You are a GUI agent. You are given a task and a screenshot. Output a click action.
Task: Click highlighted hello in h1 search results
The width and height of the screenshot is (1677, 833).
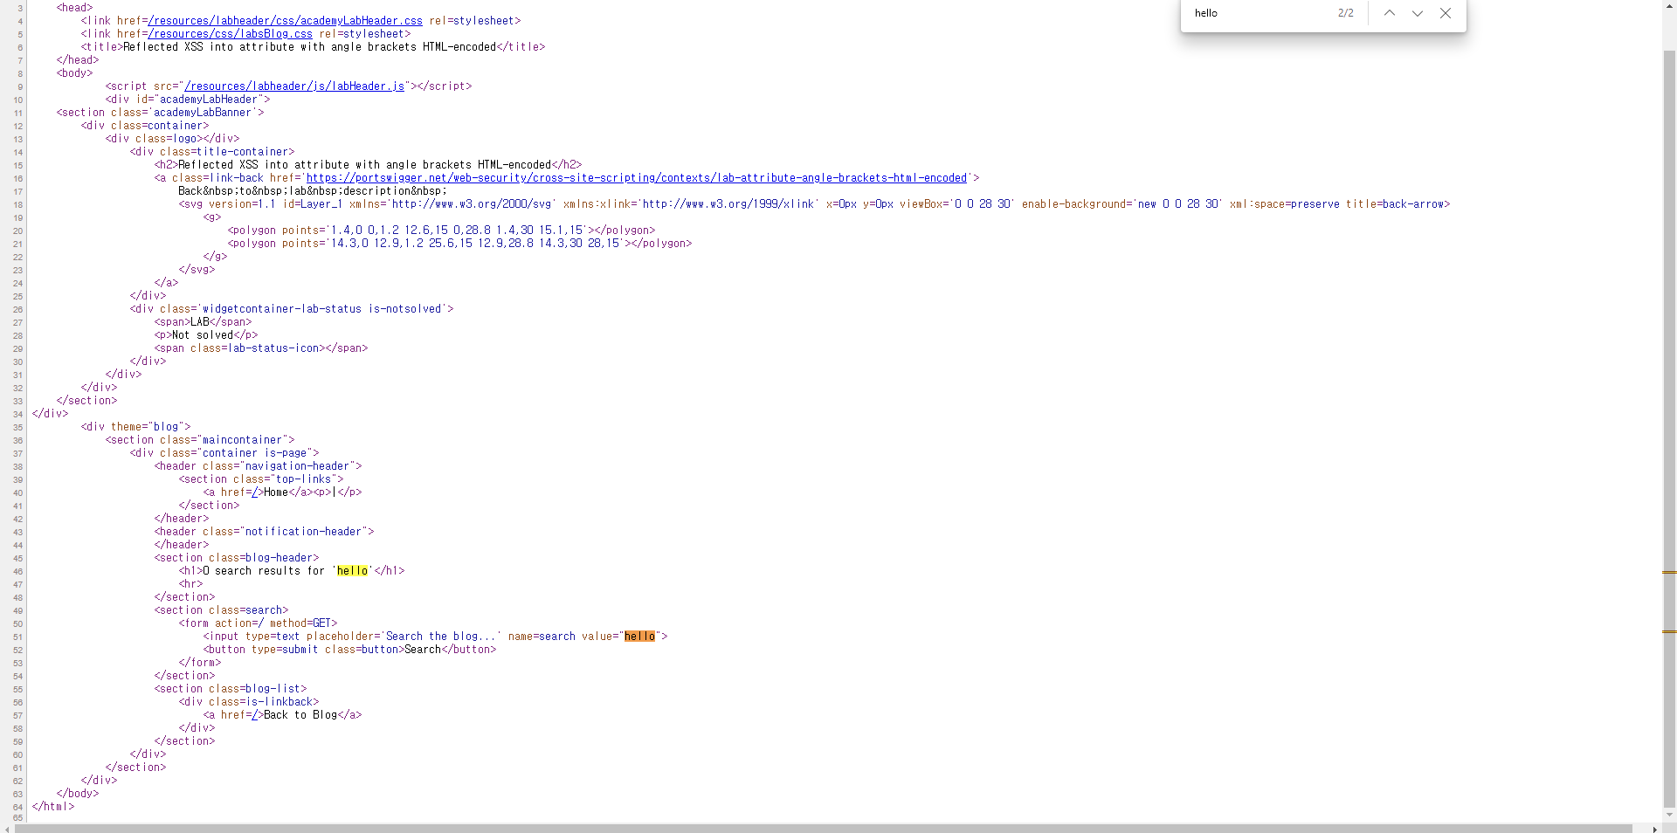coord(352,571)
